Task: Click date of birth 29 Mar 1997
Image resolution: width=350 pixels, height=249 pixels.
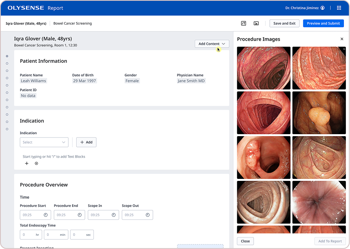Action: pos(84,81)
